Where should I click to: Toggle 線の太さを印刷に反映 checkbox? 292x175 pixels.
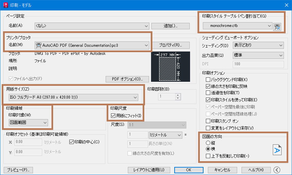pyautogui.click(x=208, y=86)
